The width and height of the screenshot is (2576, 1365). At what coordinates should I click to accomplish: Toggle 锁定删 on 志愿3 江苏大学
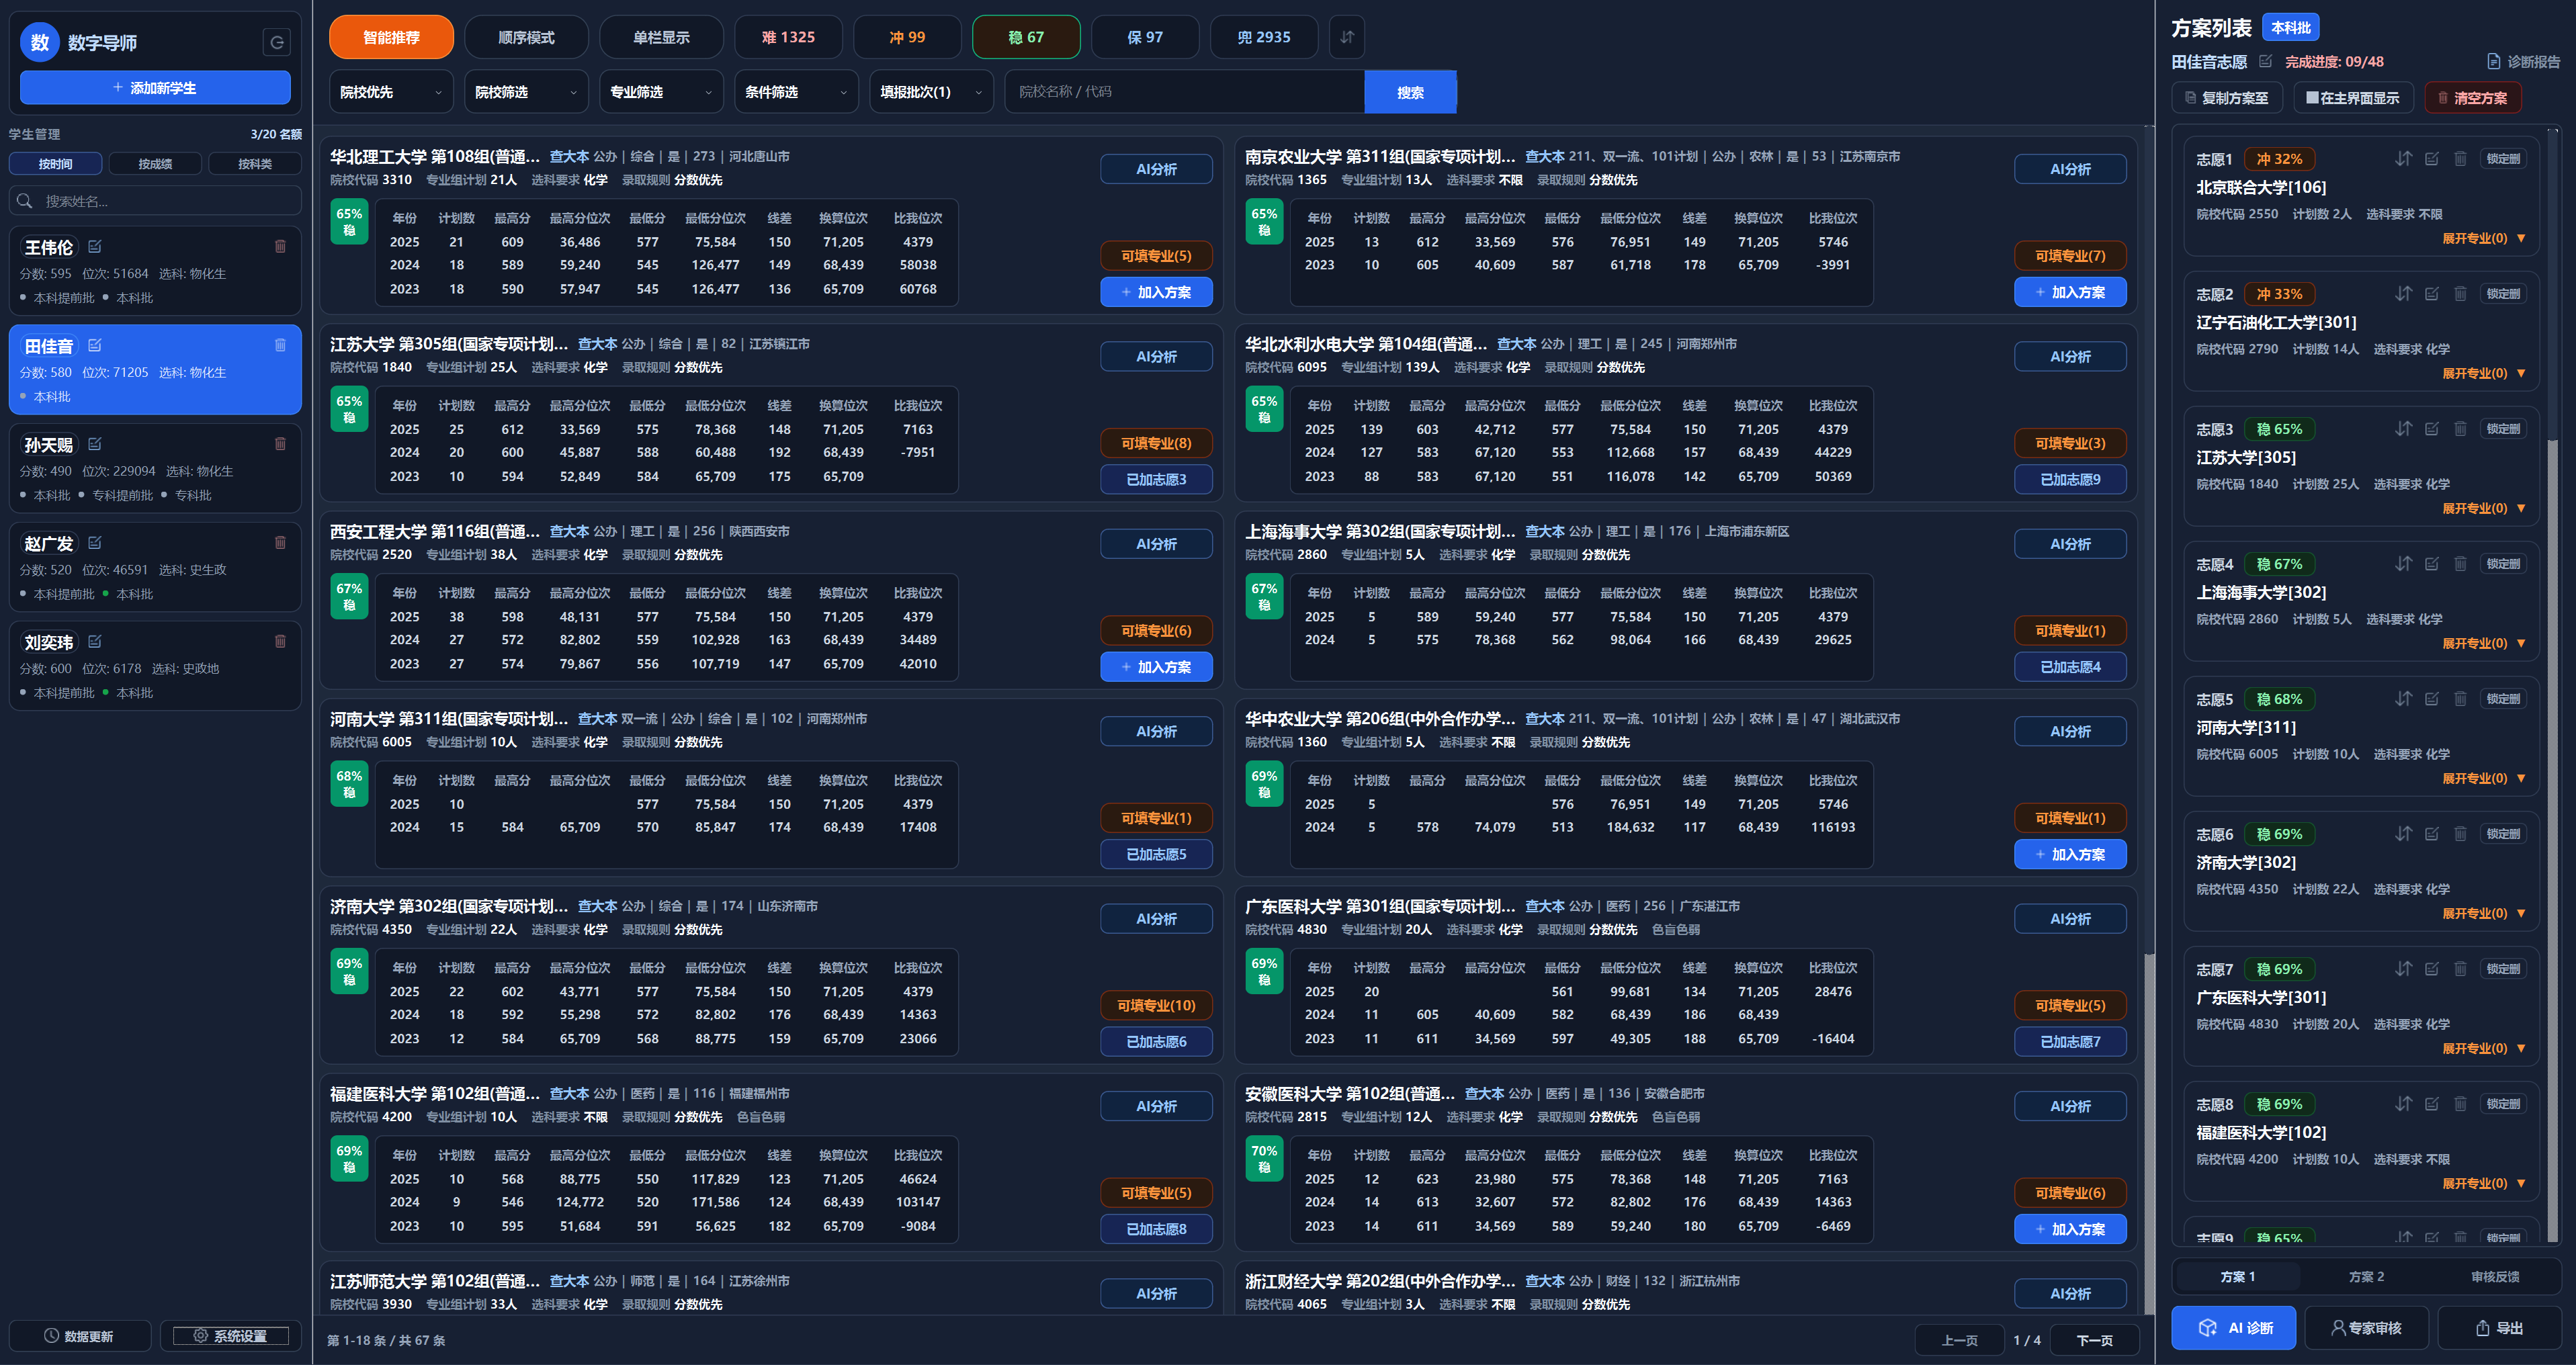click(2503, 428)
